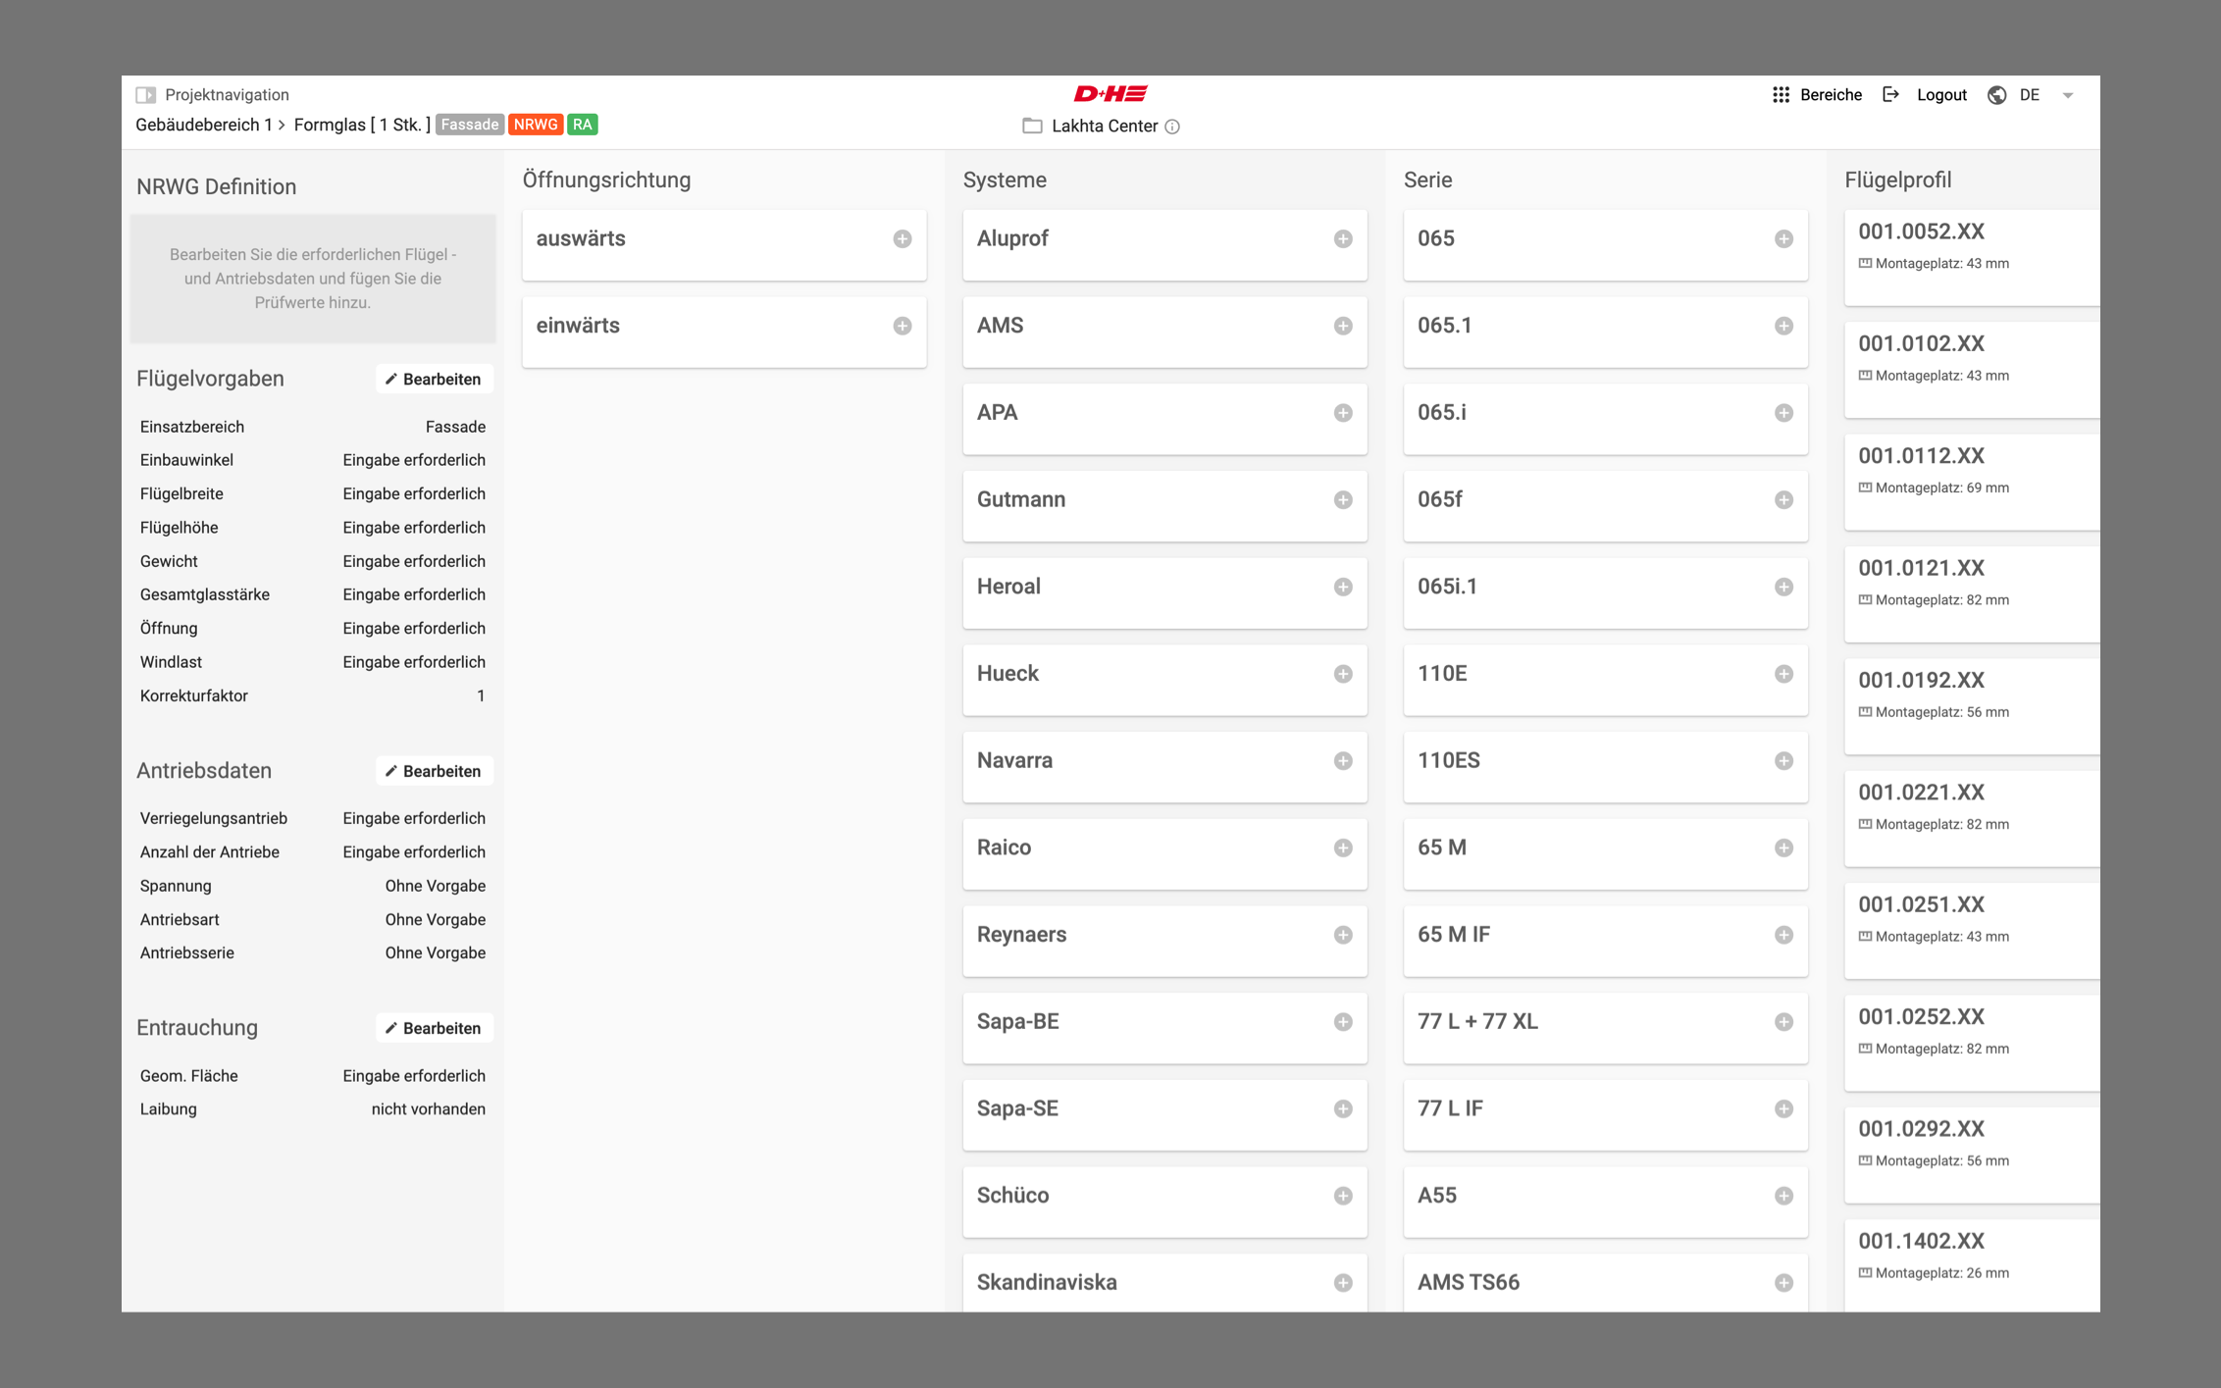
Task: Click plus icon on Schüco system
Action: pos(1343,1196)
